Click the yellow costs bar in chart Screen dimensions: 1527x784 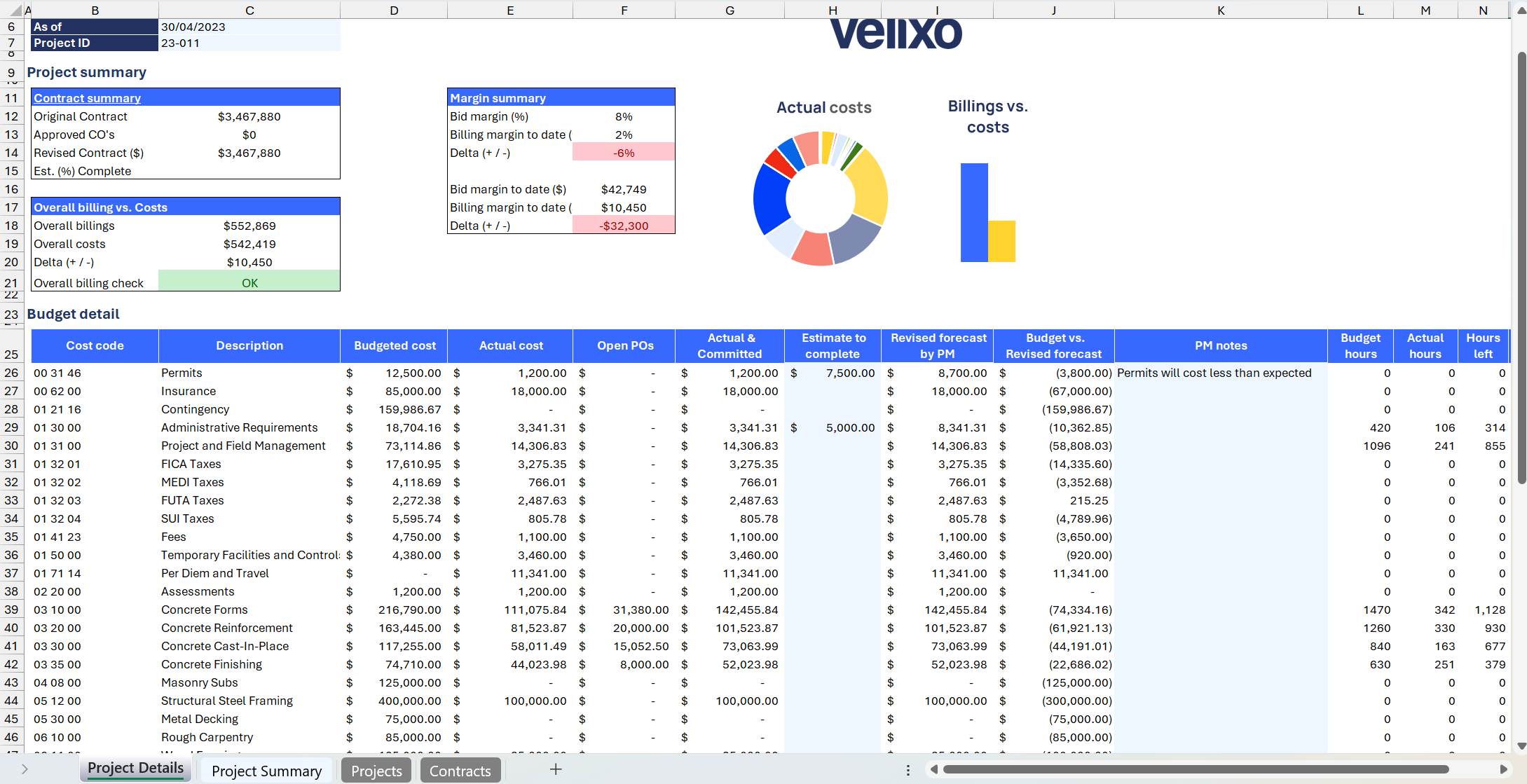(x=1001, y=241)
